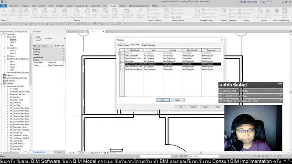
Task: Collapse the Views (all) tree node
Action: pos(2,35)
